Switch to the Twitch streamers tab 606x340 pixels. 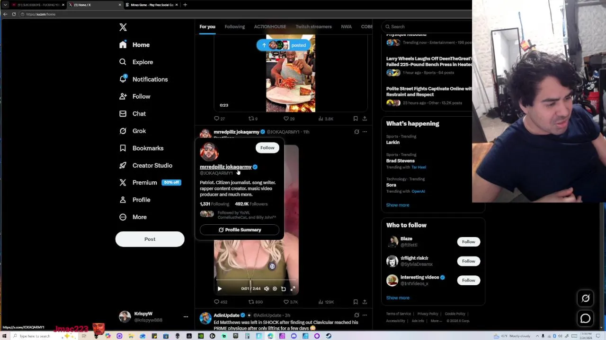click(x=313, y=27)
